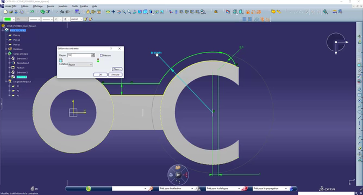
Task: Collapse the Corps principal tree node
Action: (x=6, y=54)
